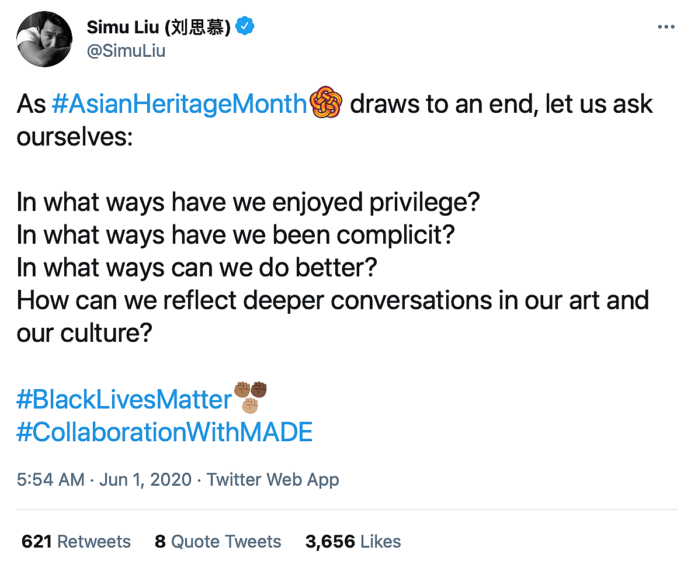Image resolution: width=691 pixels, height=568 pixels.
Task: Open the Twitter Web App source link
Action: 273,480
